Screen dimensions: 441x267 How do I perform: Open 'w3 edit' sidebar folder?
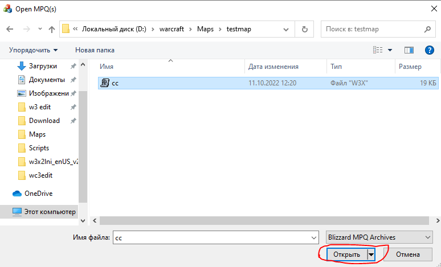pyautogui.click(x=40, y=107)
